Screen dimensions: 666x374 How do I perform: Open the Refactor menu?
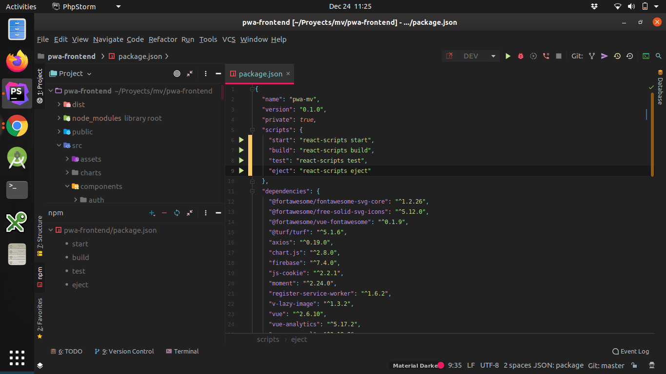(x=163, y=39)
